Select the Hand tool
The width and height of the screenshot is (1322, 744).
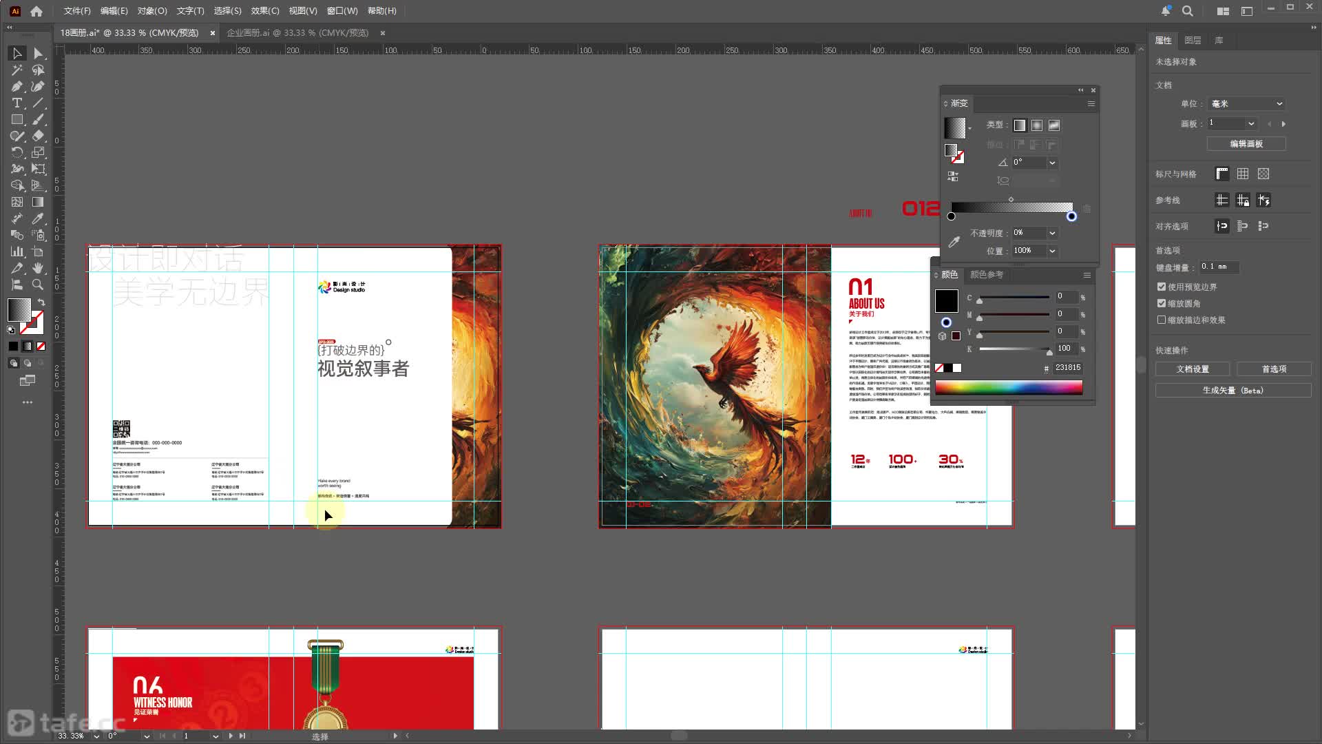(x=38, y=269)
